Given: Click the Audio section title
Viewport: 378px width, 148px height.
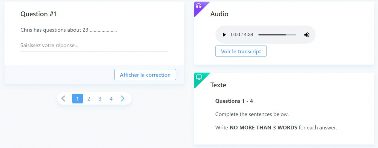Looking at the screenshot, I should click(219, 14).
